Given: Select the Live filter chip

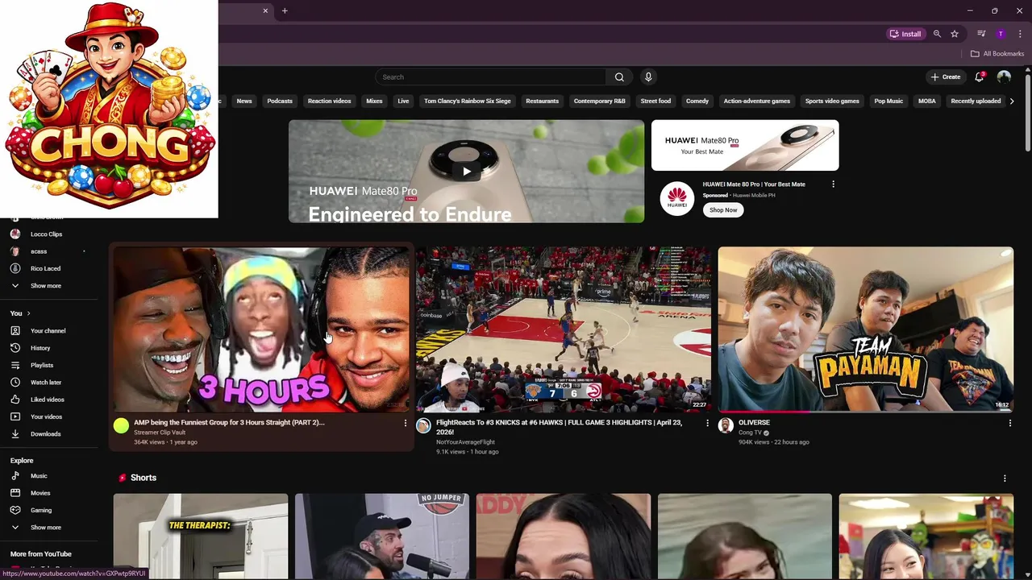Looking at the screenshot, I should coord(403,101).
